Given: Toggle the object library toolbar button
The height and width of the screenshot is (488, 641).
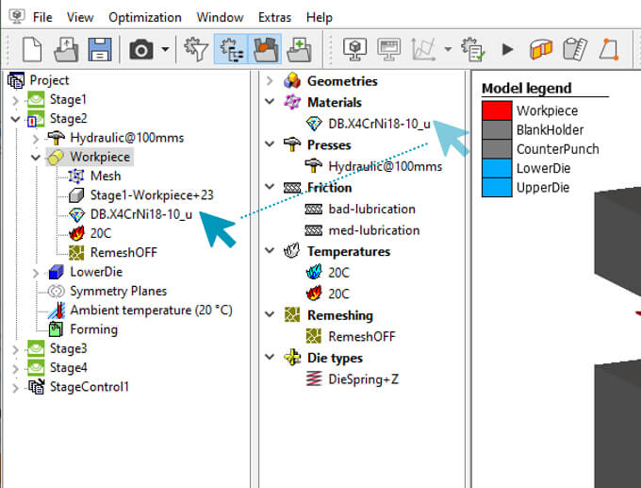Looking at the screenshot, I should pos(265,48).
